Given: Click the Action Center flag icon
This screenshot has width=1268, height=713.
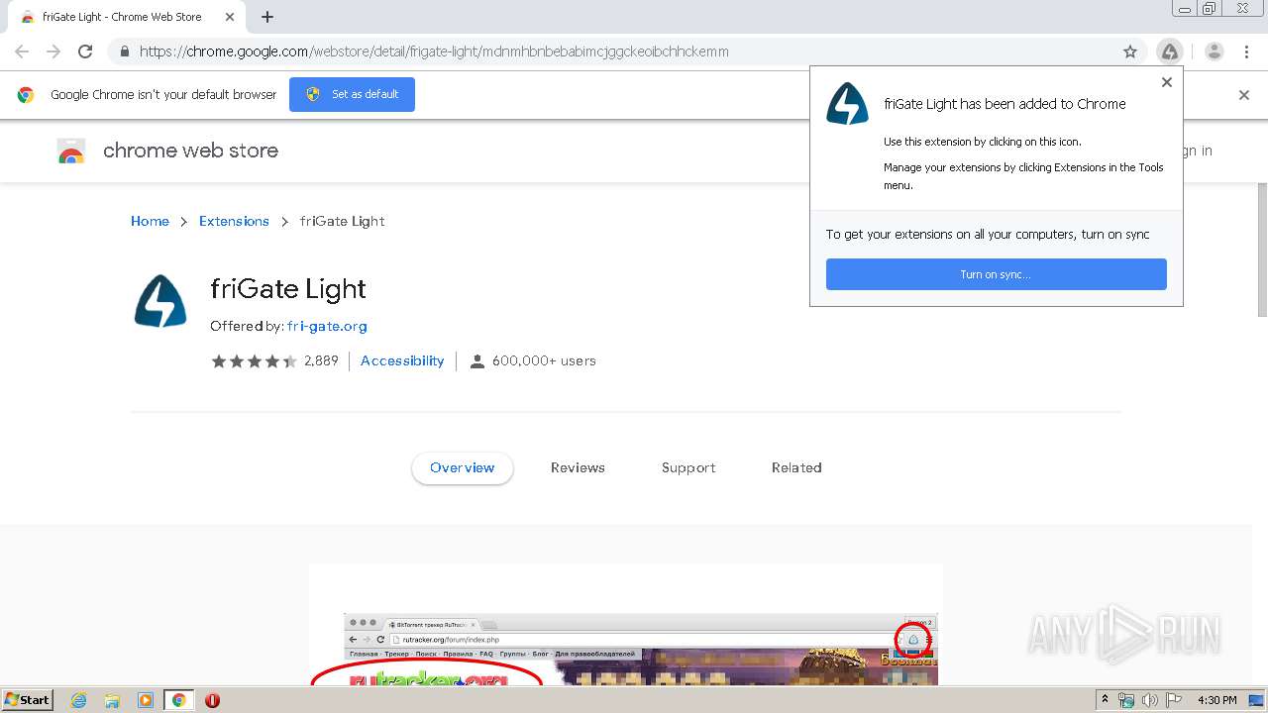Looking at the screenshot, I should click(1174, 700).
